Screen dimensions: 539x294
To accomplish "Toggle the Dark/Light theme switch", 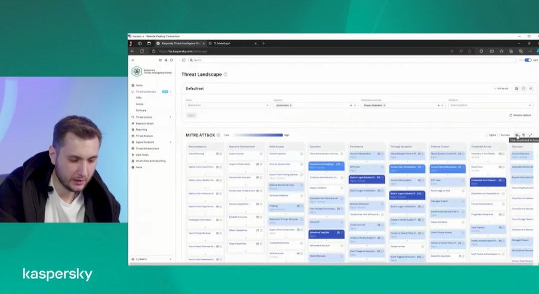I will click(x=528, y=60).
